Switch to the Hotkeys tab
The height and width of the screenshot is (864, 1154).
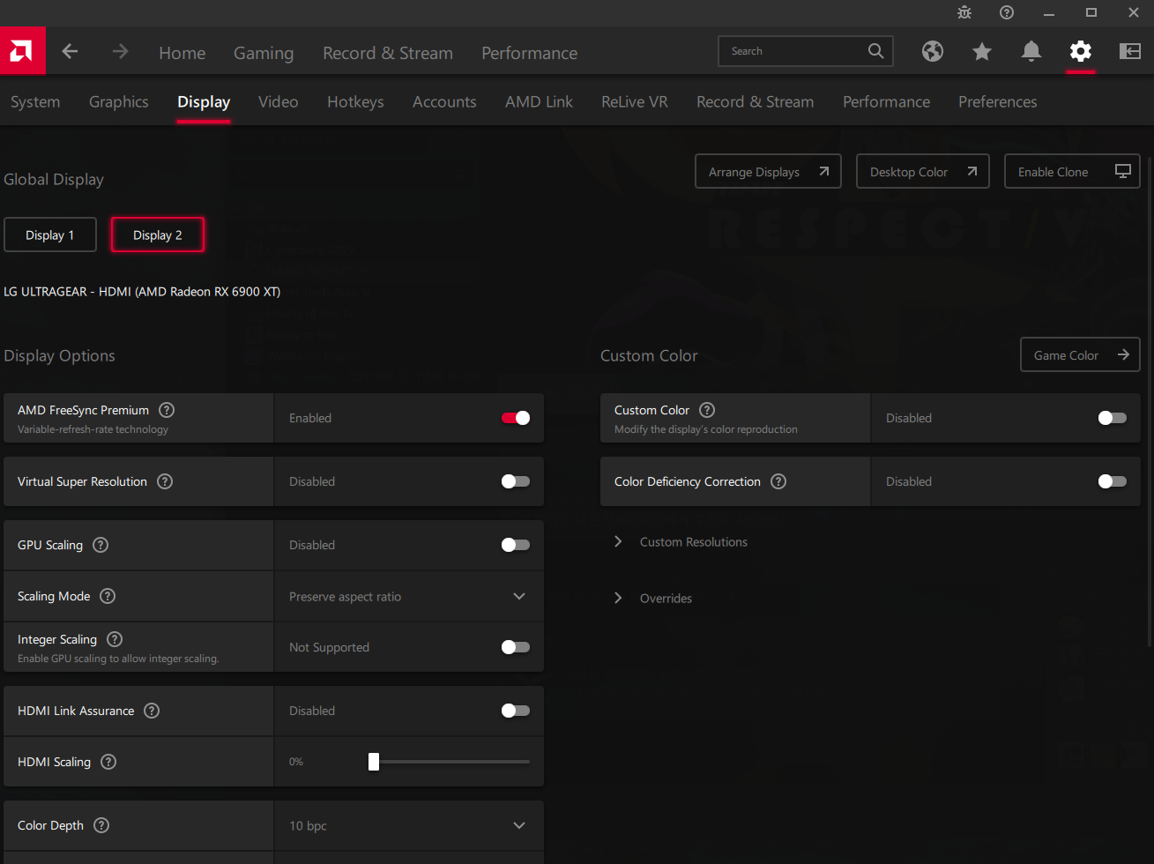tap(355, 102)
